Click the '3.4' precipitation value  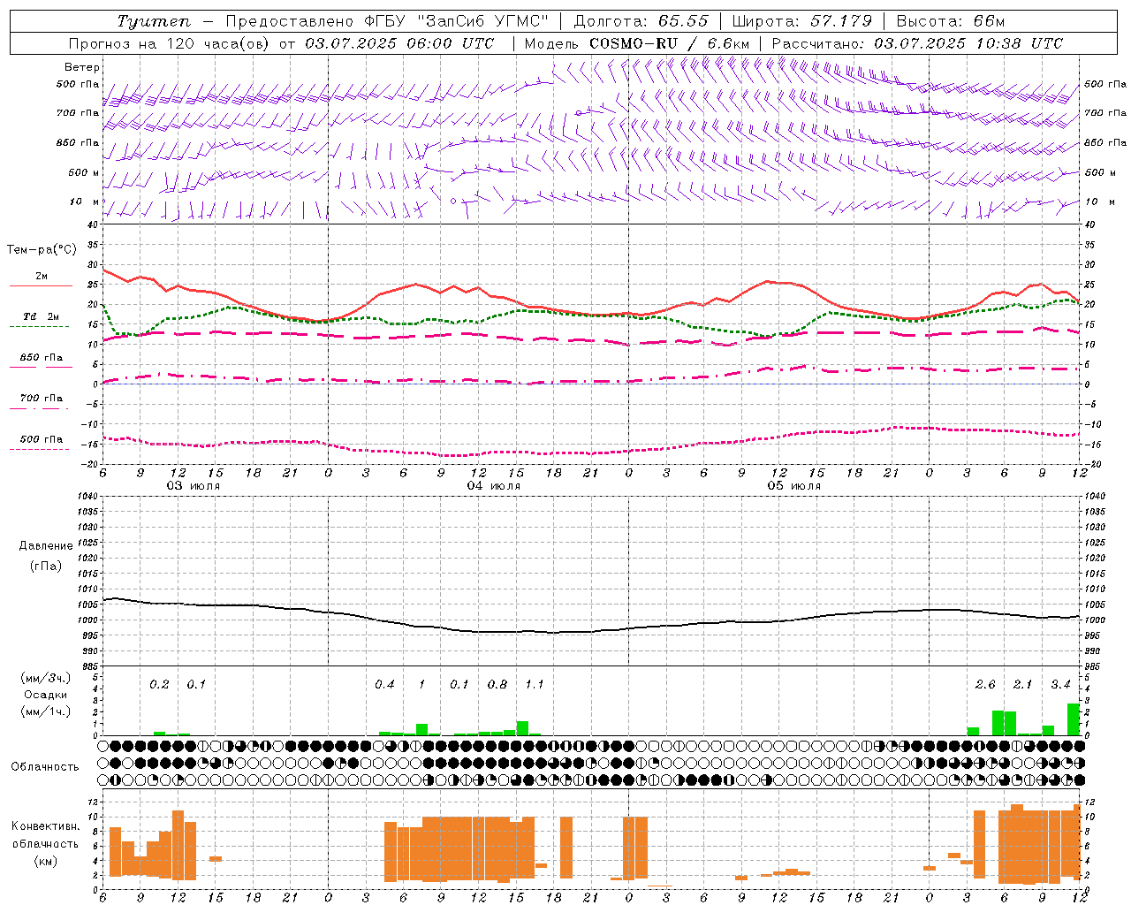click(x=1060, y=685)
